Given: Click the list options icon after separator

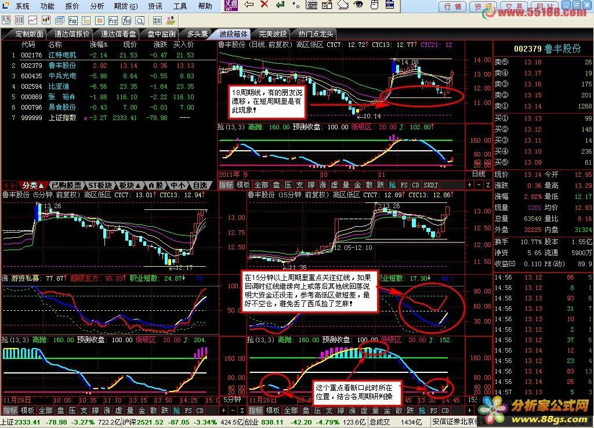Looking at the screenshot, I should [158, 20].
